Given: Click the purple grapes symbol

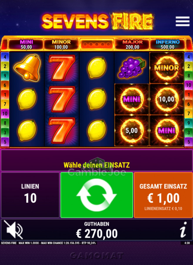Looking at the screenshot, I should click(132, 68).
